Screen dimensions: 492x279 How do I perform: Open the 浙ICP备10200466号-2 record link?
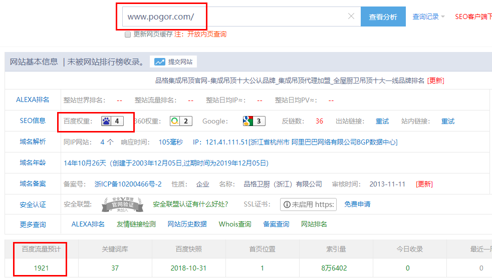pos(128,184)
